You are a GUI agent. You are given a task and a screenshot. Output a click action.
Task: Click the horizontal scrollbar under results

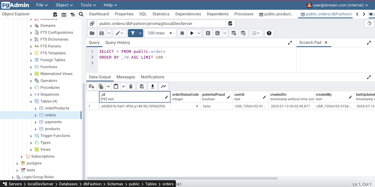(x=182, y=178)
